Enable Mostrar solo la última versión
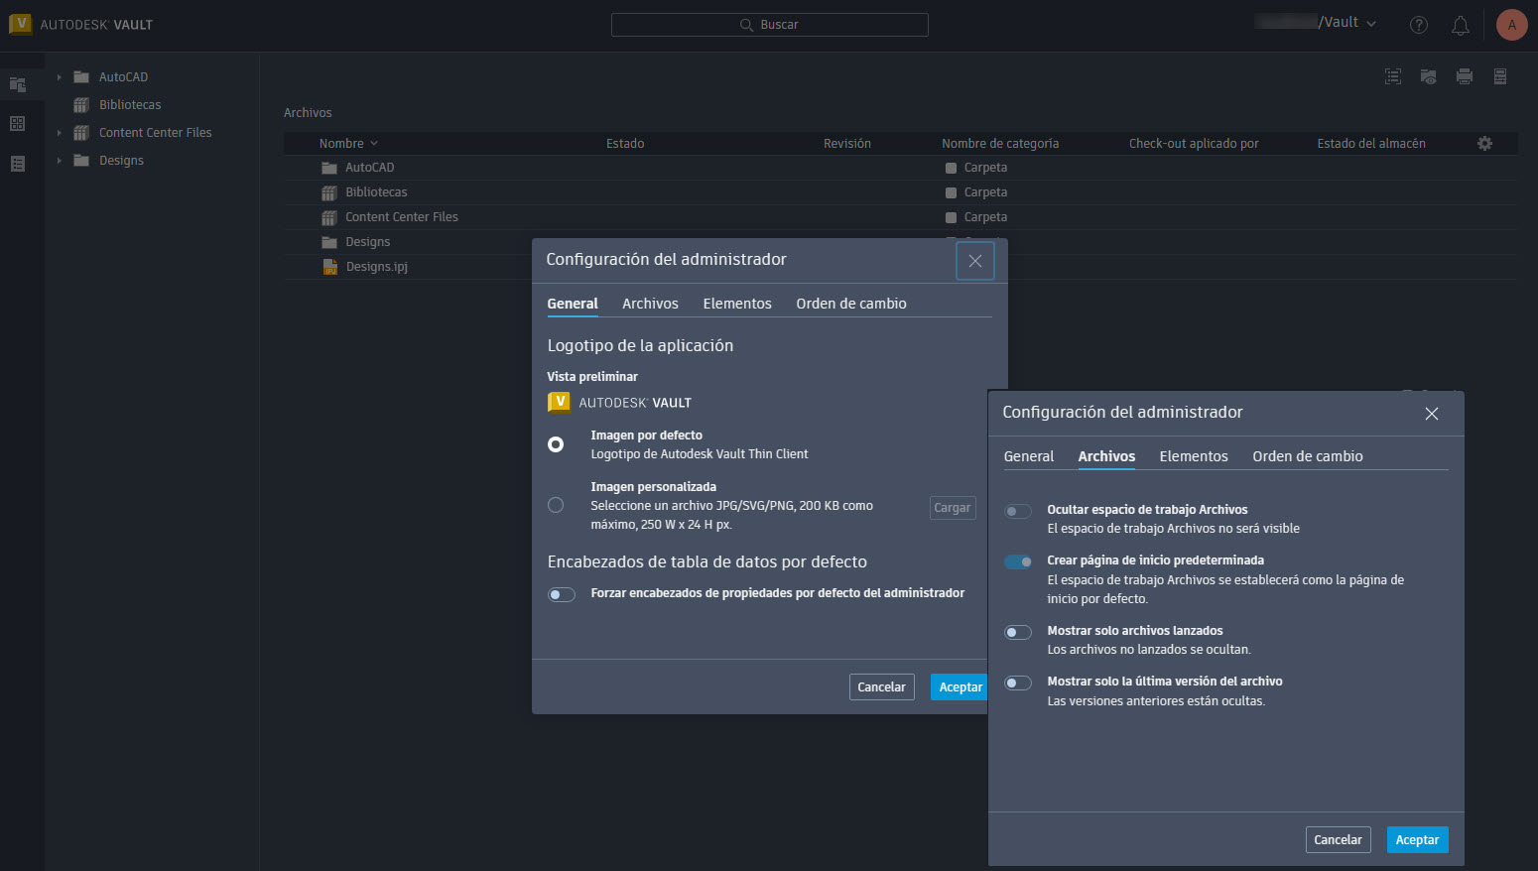This screenshot has height=871, width=1538. 1018,683
